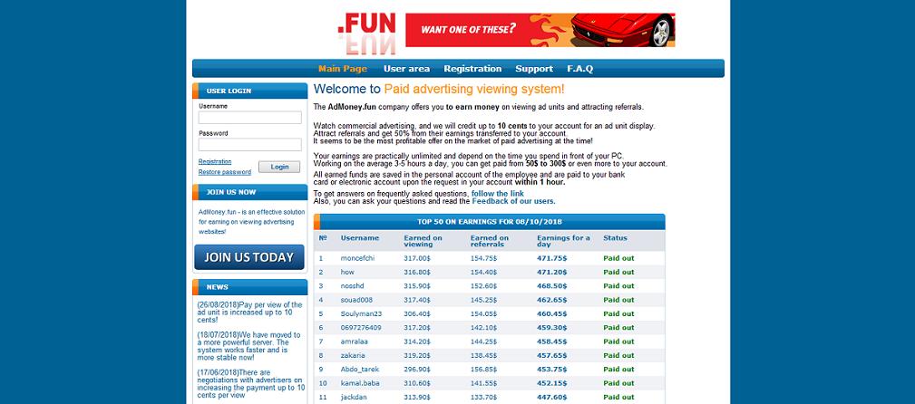Viewport: 915px width, 404px height.
Task: Click the JOIN US NOW panel header
Action: [249, 192]
